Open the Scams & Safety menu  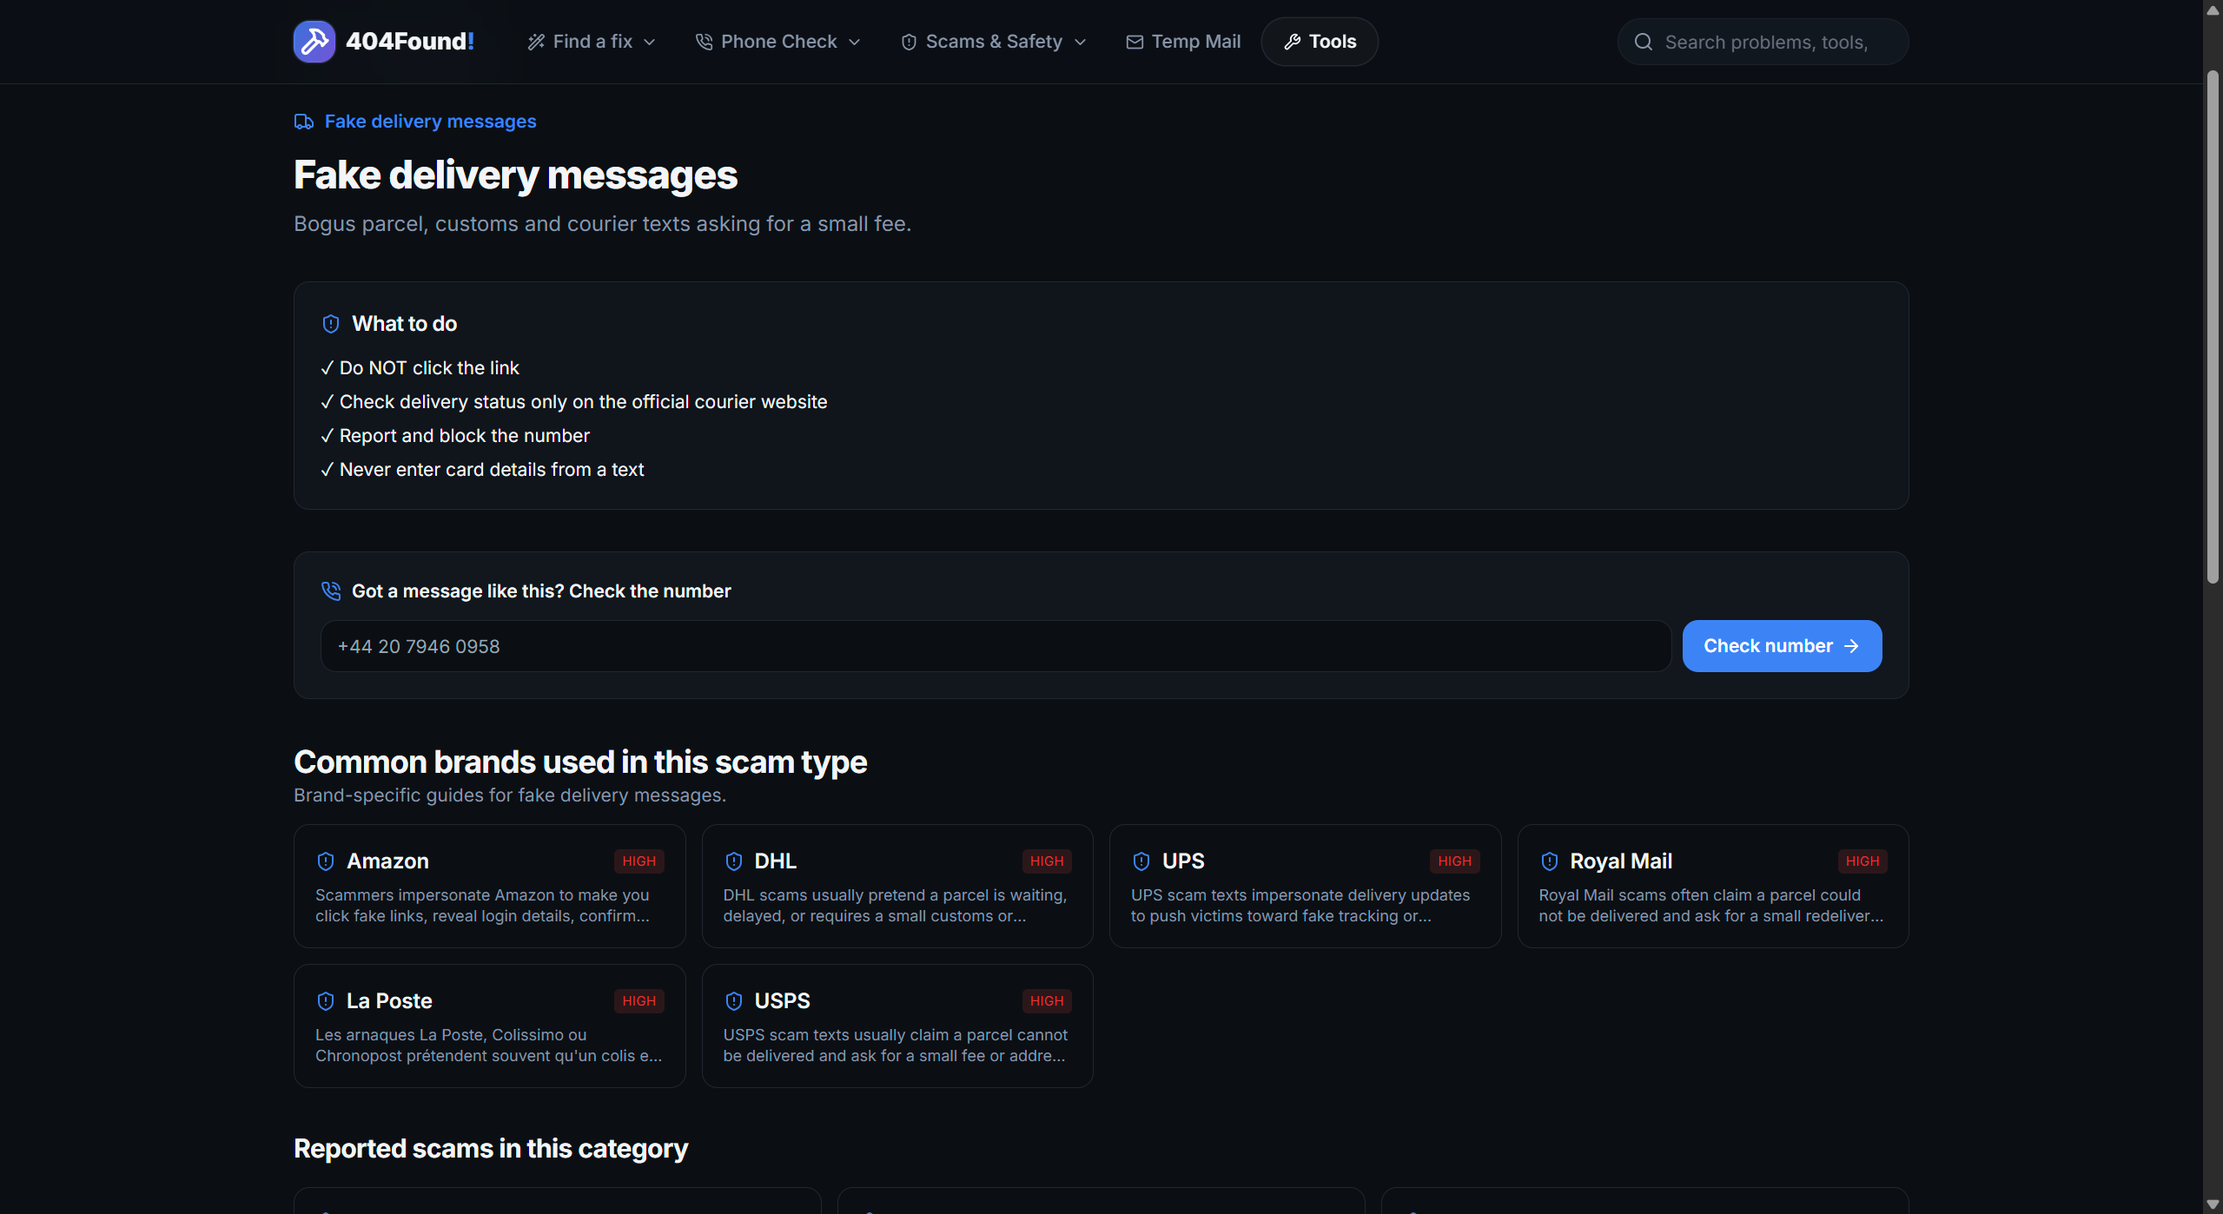pos(994,42)
